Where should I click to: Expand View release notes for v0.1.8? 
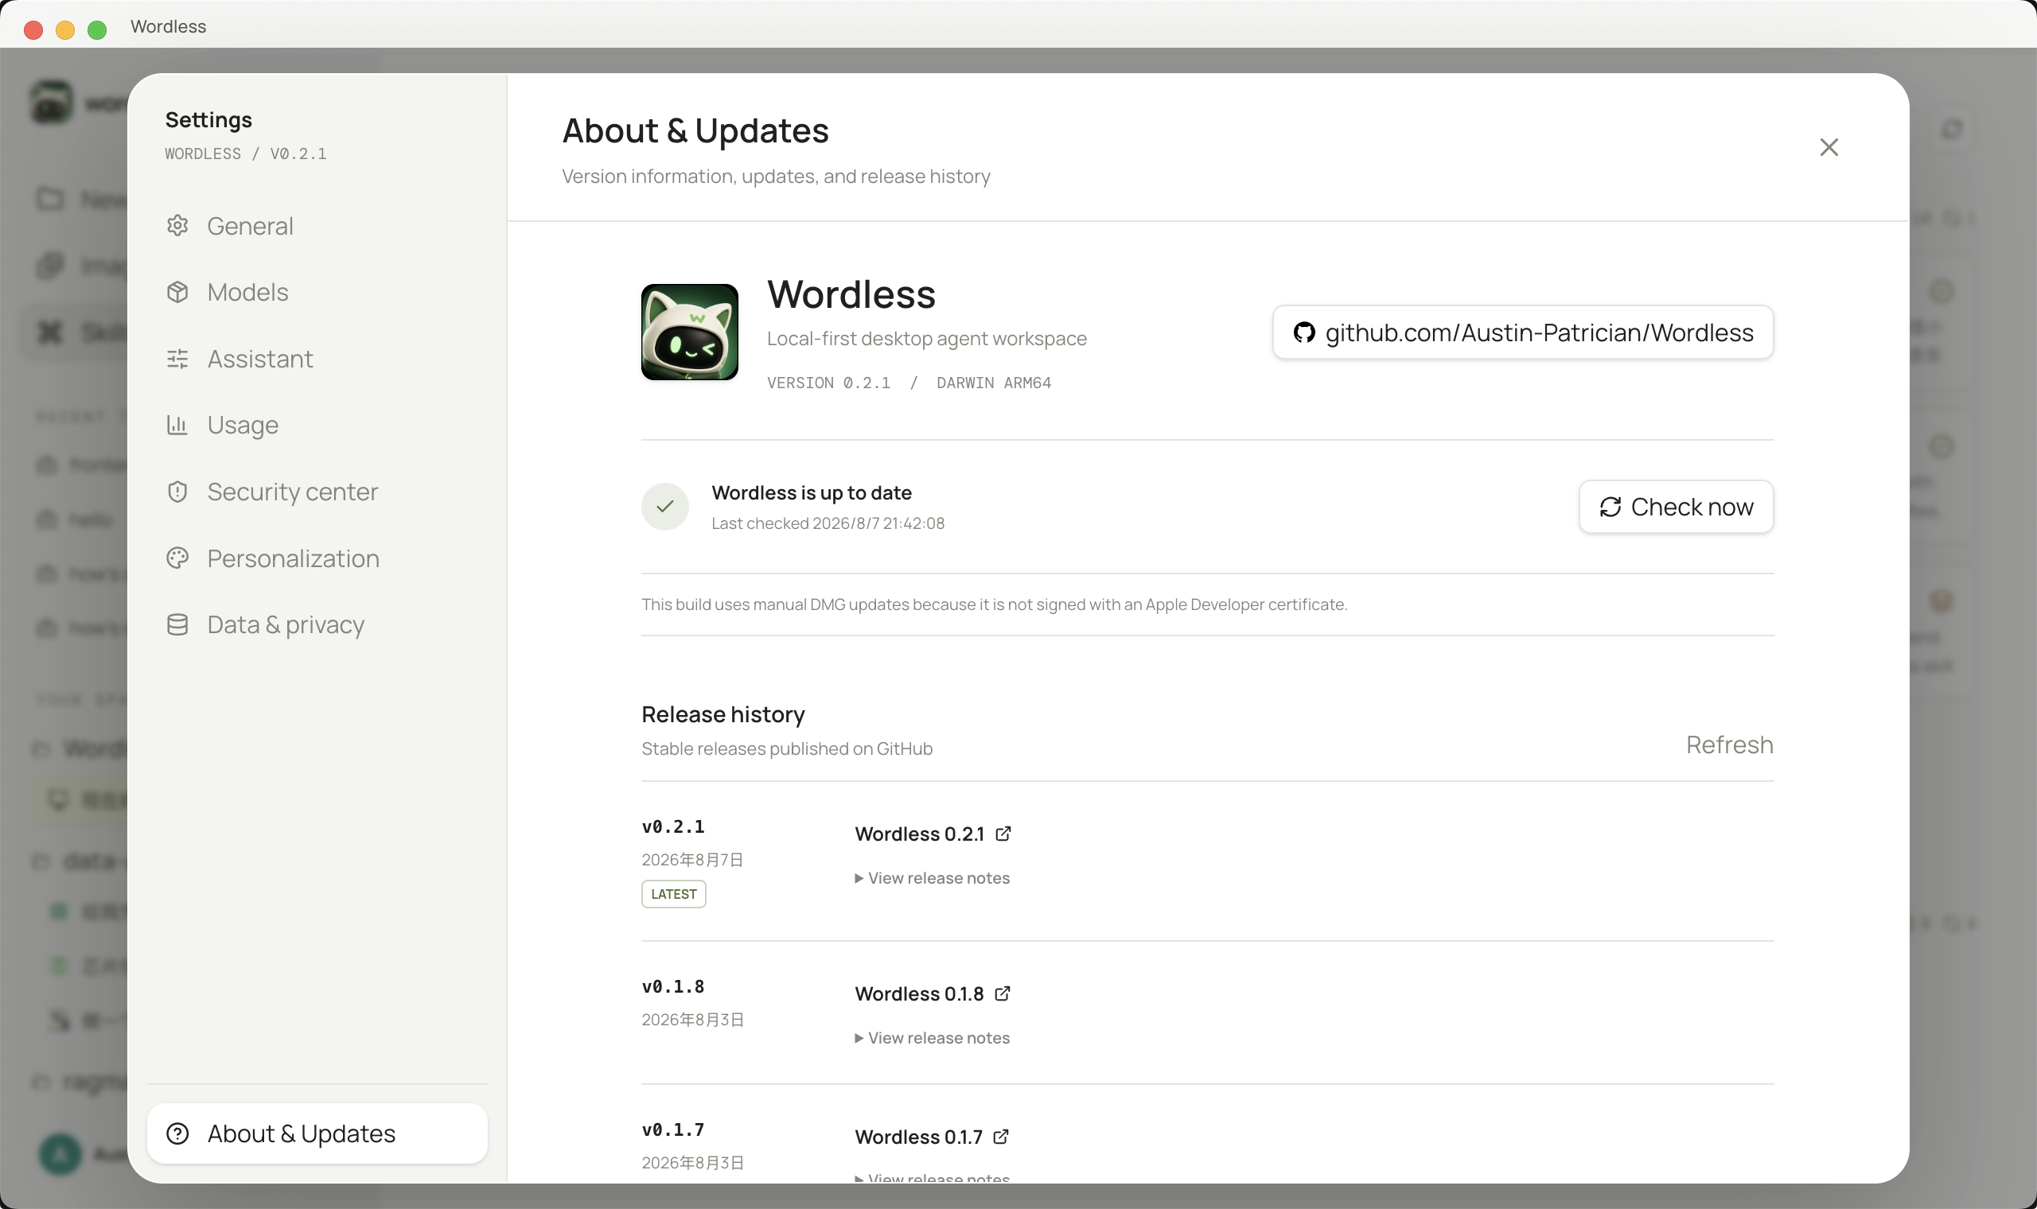932,1038
